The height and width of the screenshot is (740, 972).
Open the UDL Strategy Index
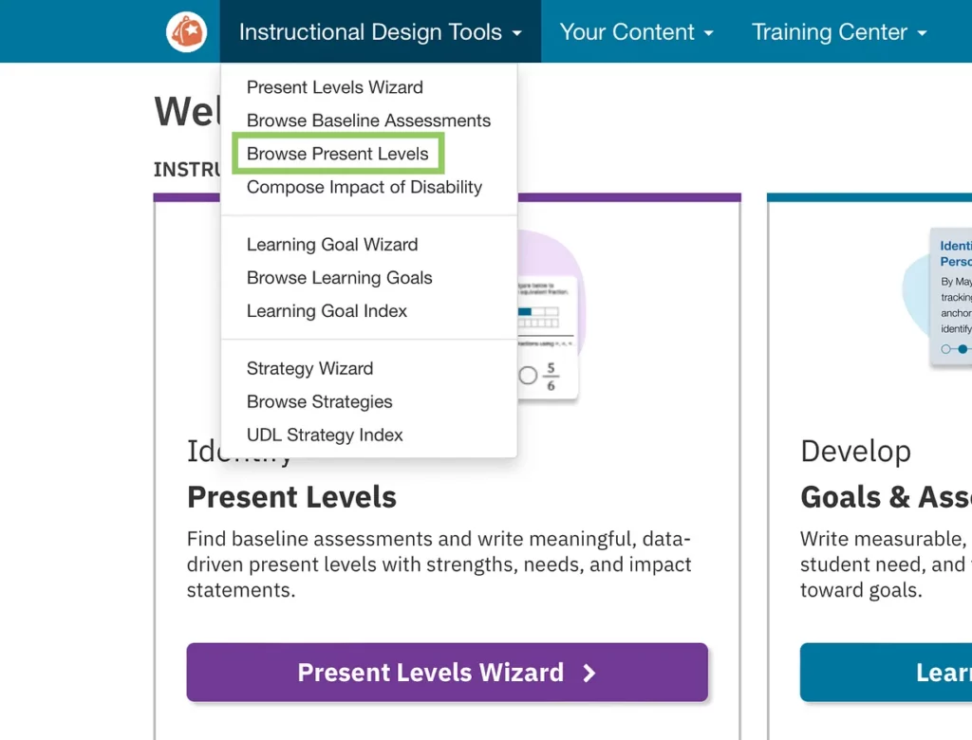tap(325, 435)
